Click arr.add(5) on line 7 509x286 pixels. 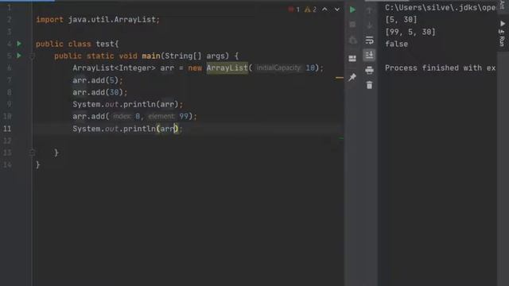[x=98, y=80]
